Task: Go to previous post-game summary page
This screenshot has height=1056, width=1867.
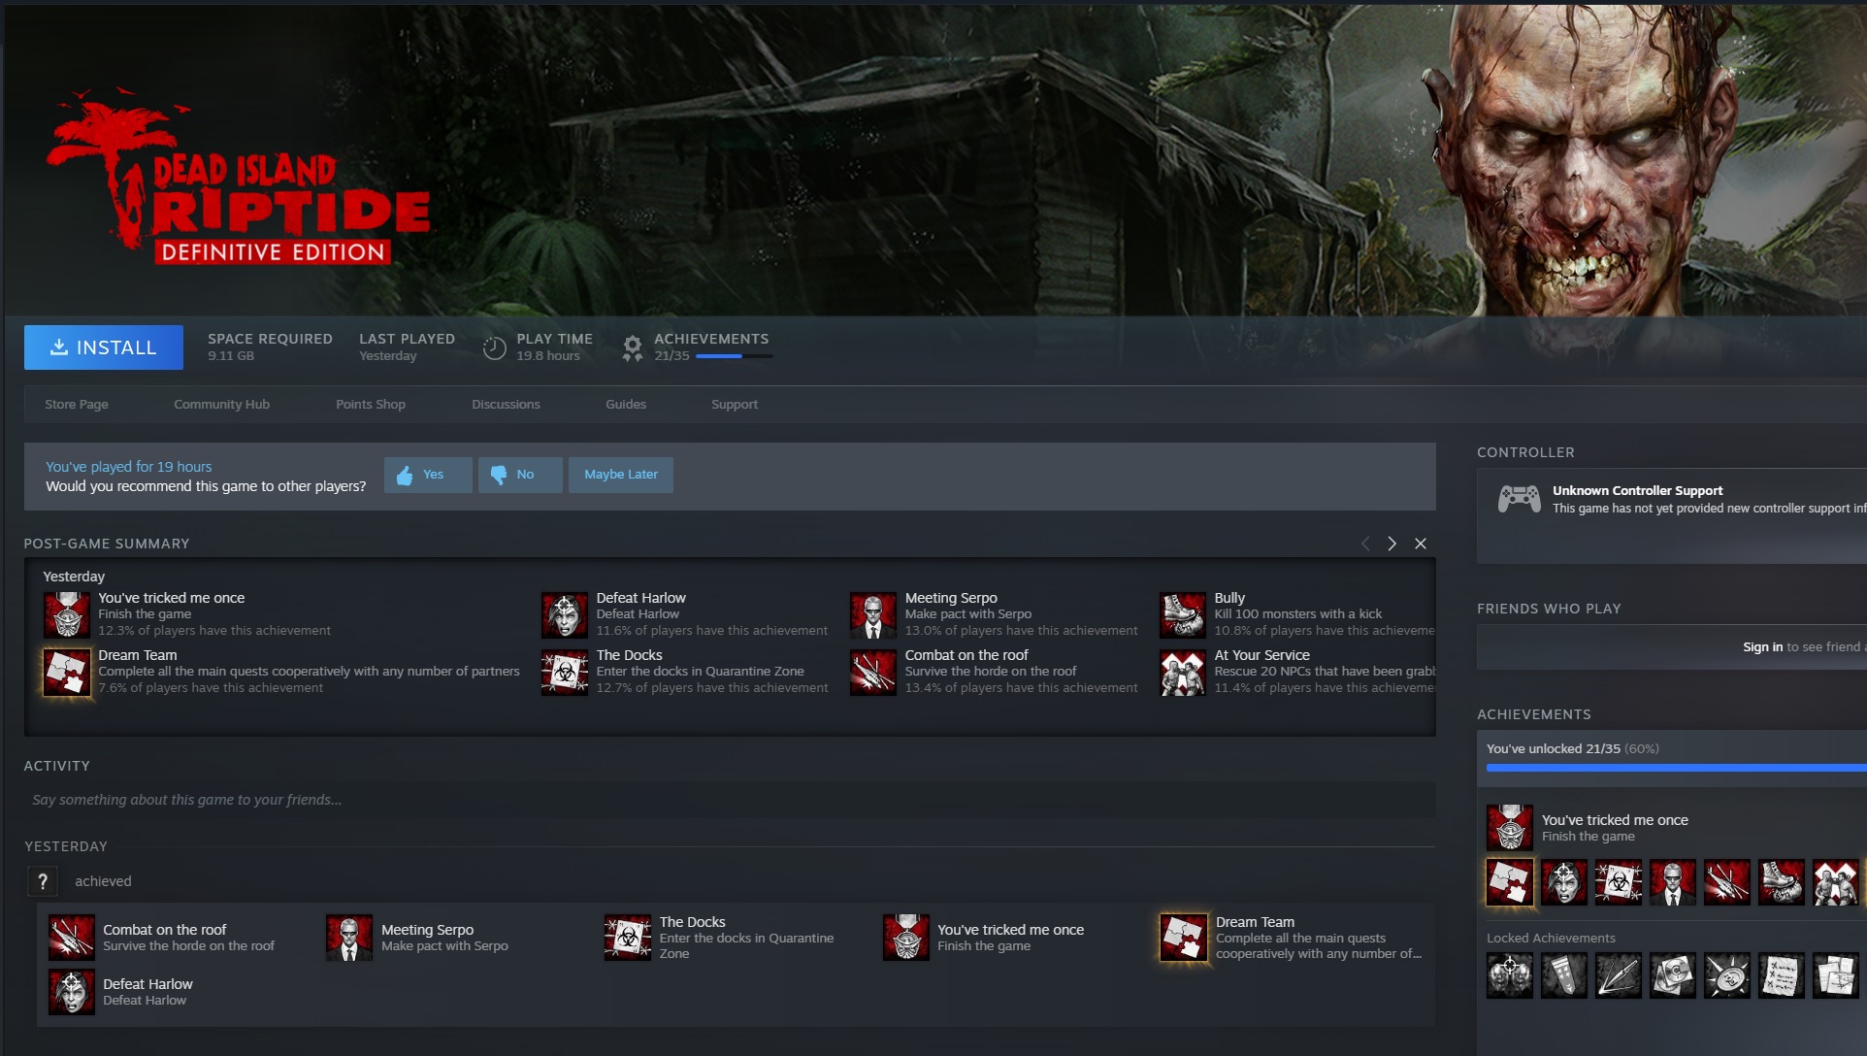Action: [1365, 544]
